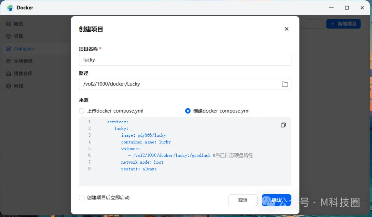
Task: Click the lucky project name field
Action: [x=185, y=60]
